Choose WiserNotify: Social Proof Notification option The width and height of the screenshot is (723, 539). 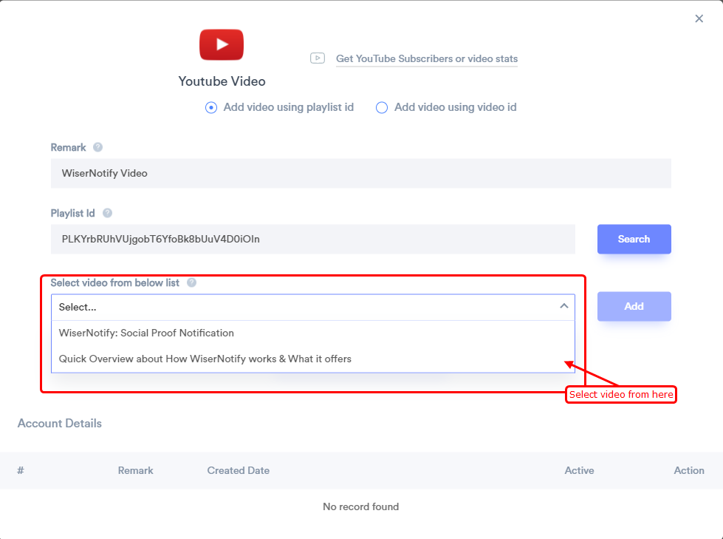pos(312,333)
